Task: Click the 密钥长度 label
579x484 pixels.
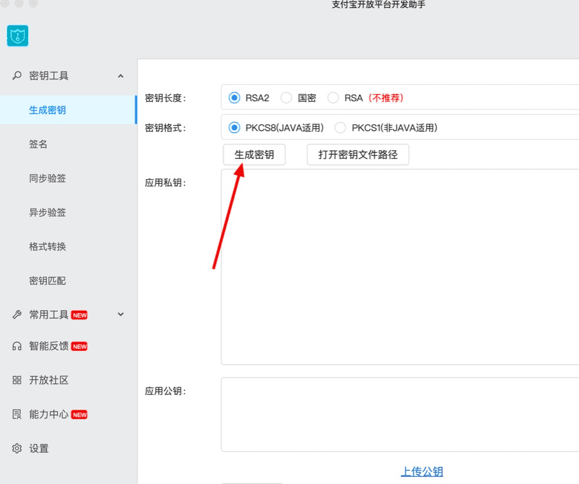Action: 165,98
